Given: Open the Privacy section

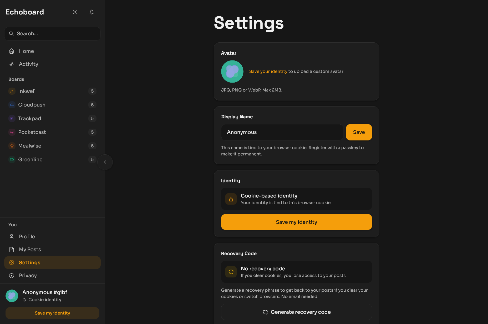Looking at the screenshot, I should point(28,275).
